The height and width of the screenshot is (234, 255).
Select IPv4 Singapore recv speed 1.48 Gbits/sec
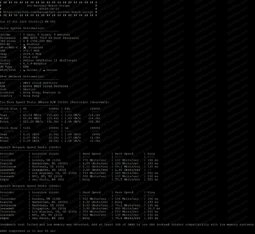(x=127, y=170)
